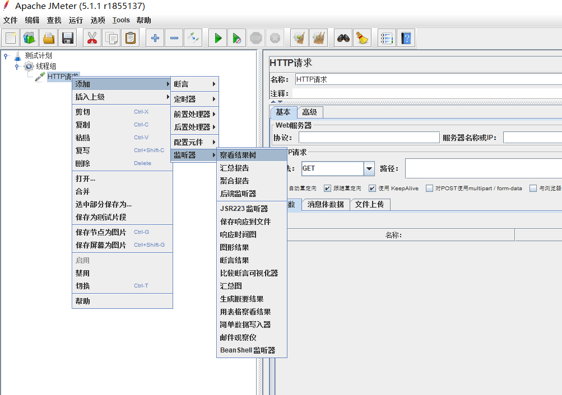Viewport: 562px width, 395px height.
Task: Click the 协议 input field
Action: coord(369,138)
